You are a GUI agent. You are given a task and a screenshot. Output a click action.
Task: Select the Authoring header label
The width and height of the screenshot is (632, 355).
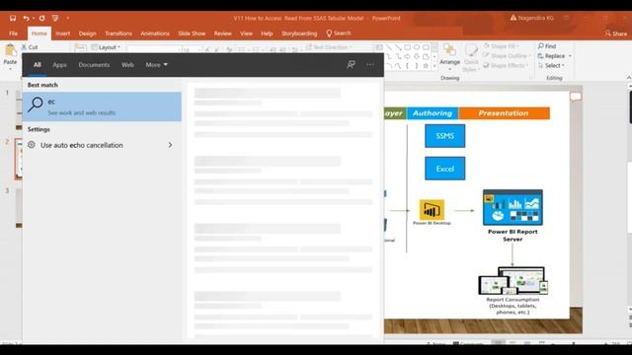tap(433, 113)
